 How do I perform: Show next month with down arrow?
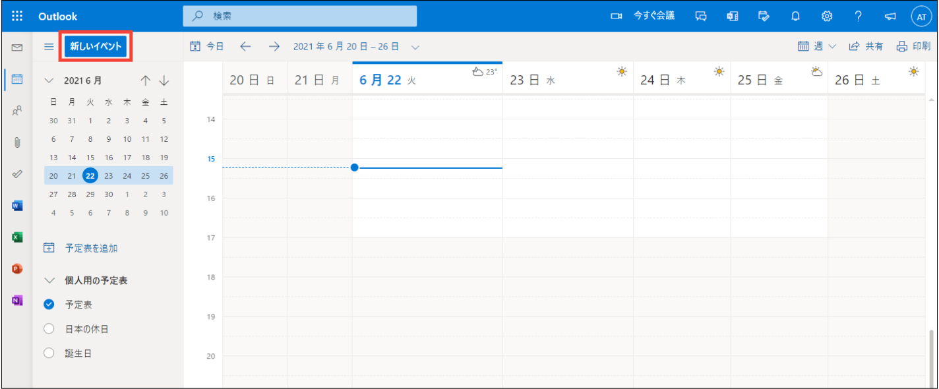coord(164,80)
